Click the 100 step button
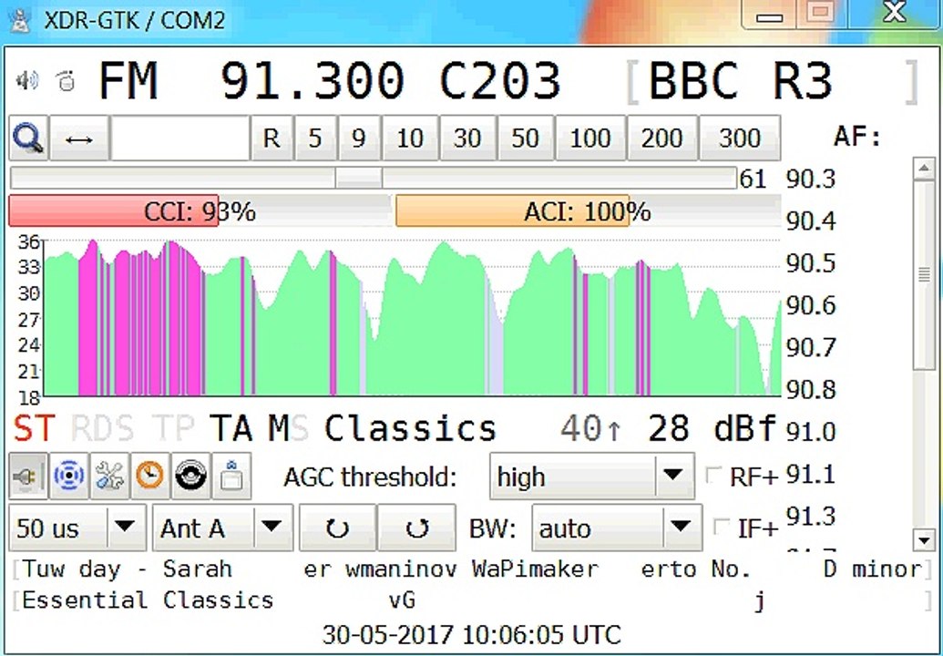This screenshot has height=656, width=943. [590, 138]
